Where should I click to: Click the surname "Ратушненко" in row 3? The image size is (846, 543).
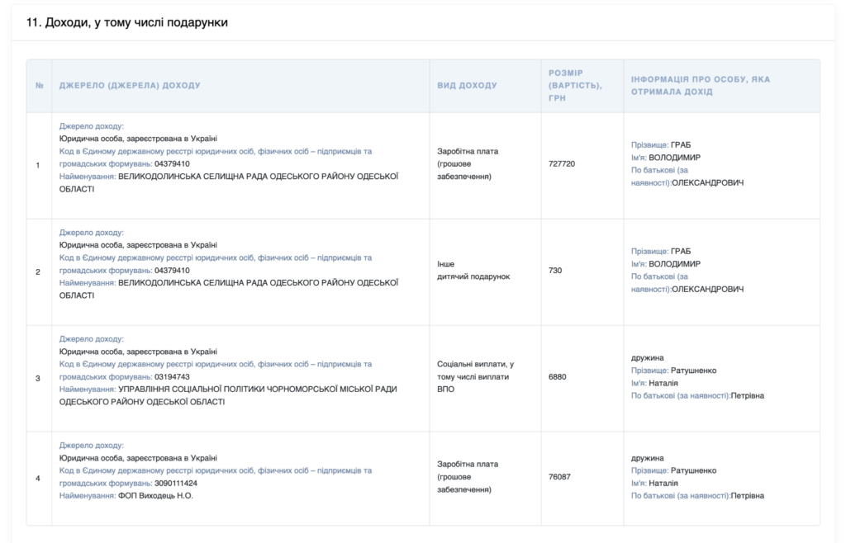tap(693, 371)
